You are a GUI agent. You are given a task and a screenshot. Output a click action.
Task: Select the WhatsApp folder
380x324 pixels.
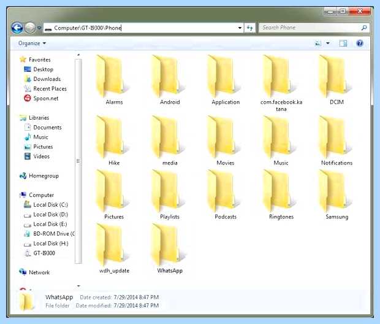click(170, 249)
